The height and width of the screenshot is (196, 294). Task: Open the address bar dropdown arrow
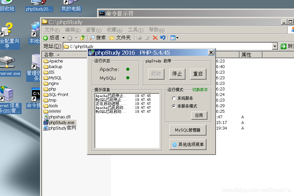[275, 46]
